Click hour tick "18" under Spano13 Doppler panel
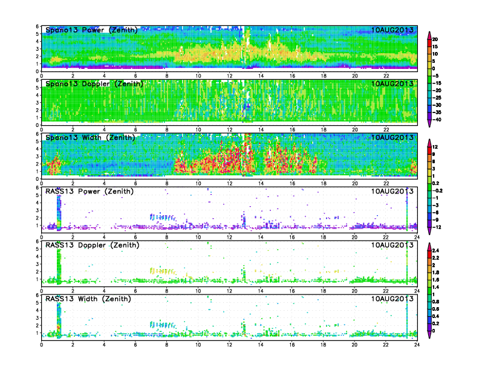The image size is (479, 370). pos(323,130)
